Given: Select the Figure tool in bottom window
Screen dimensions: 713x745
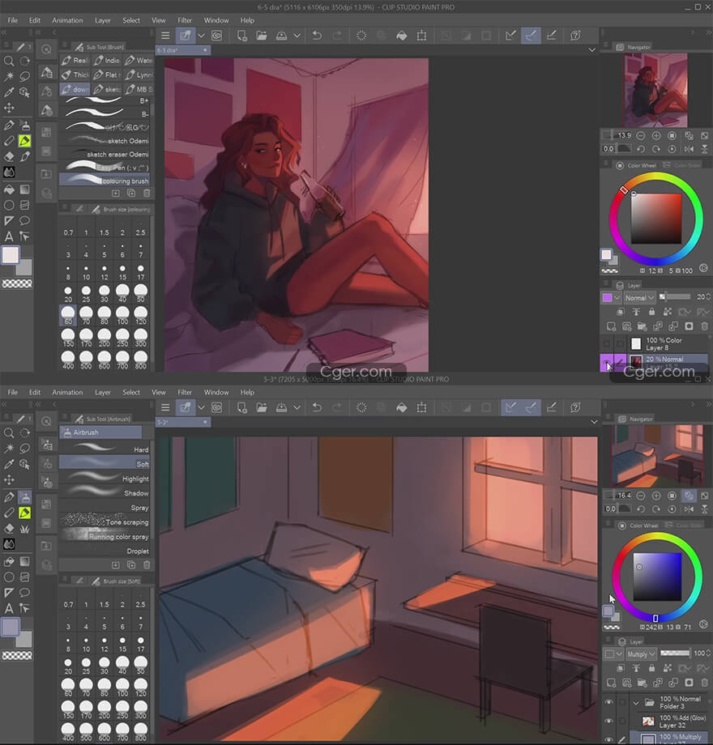Looking at the screenshot, I should [x=9, y=577].
